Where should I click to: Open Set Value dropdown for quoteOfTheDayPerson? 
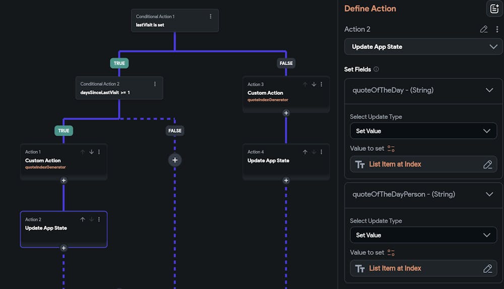tap(423, 235)
